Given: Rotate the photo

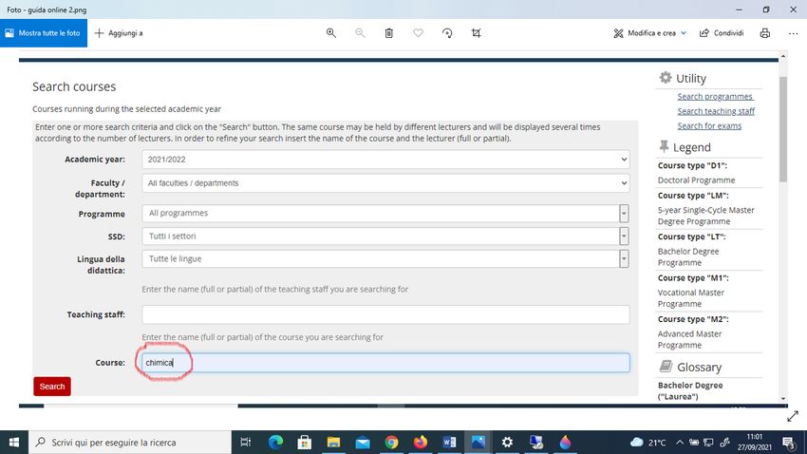Looking at the screenshot, I should pyautogui.click(x=447, y=33).
